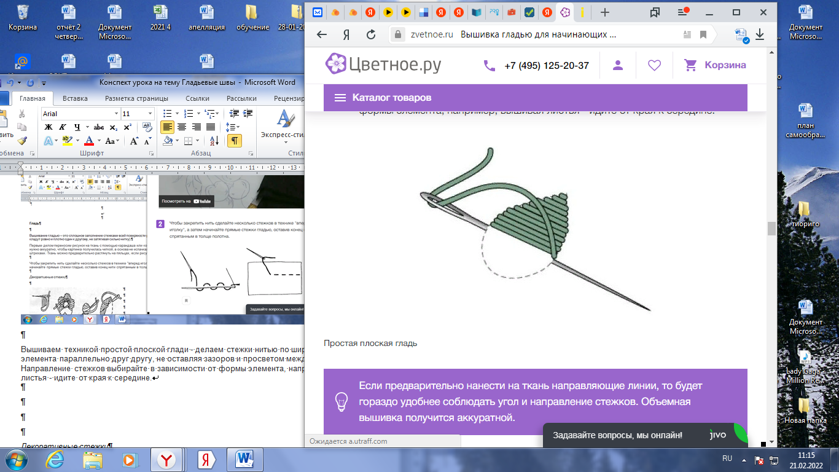
Task: Go back in the browser
Action: [x=321, y=34]
